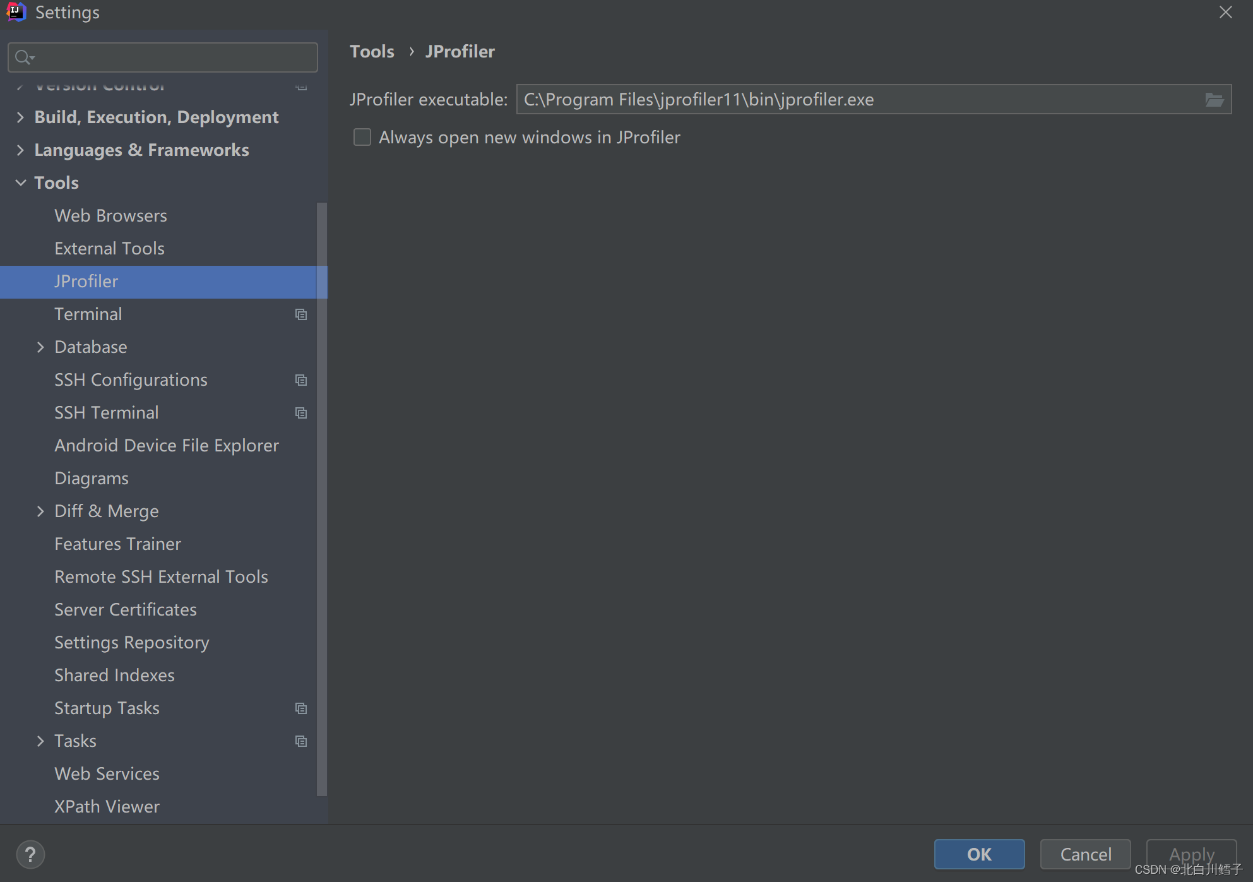This screenshot has width=1253, height=882.
Task: Expand Build, Execution, Deployment
Action: pos(21,117)
